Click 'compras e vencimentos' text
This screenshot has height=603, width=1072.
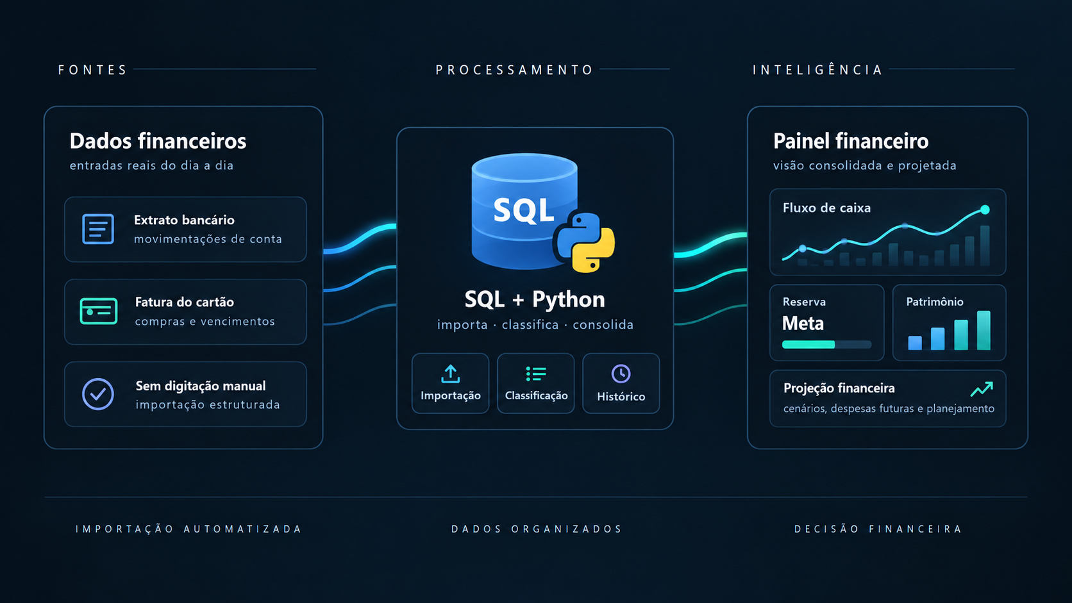click(205, 321)
